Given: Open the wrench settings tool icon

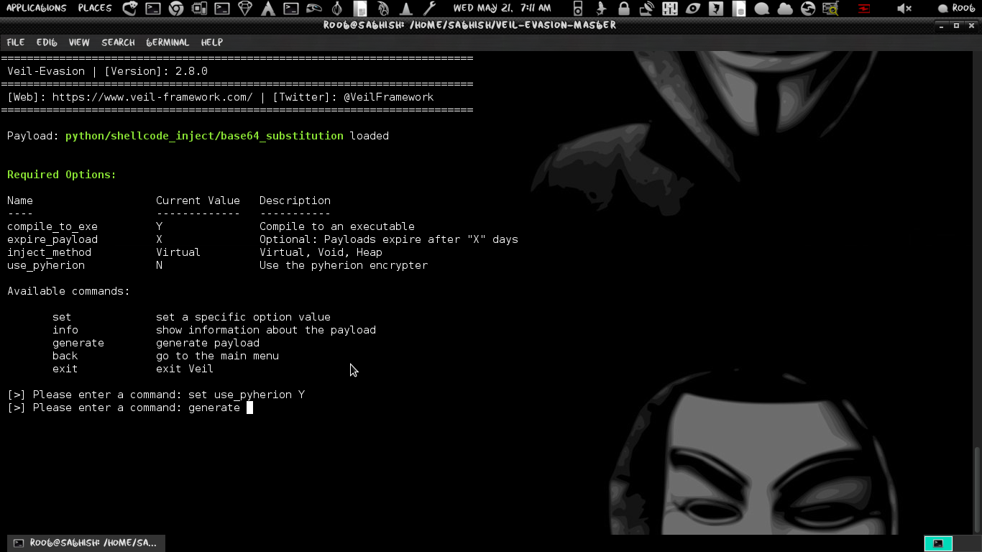Looking at the screenshot, I should click(x=430, y=9).
